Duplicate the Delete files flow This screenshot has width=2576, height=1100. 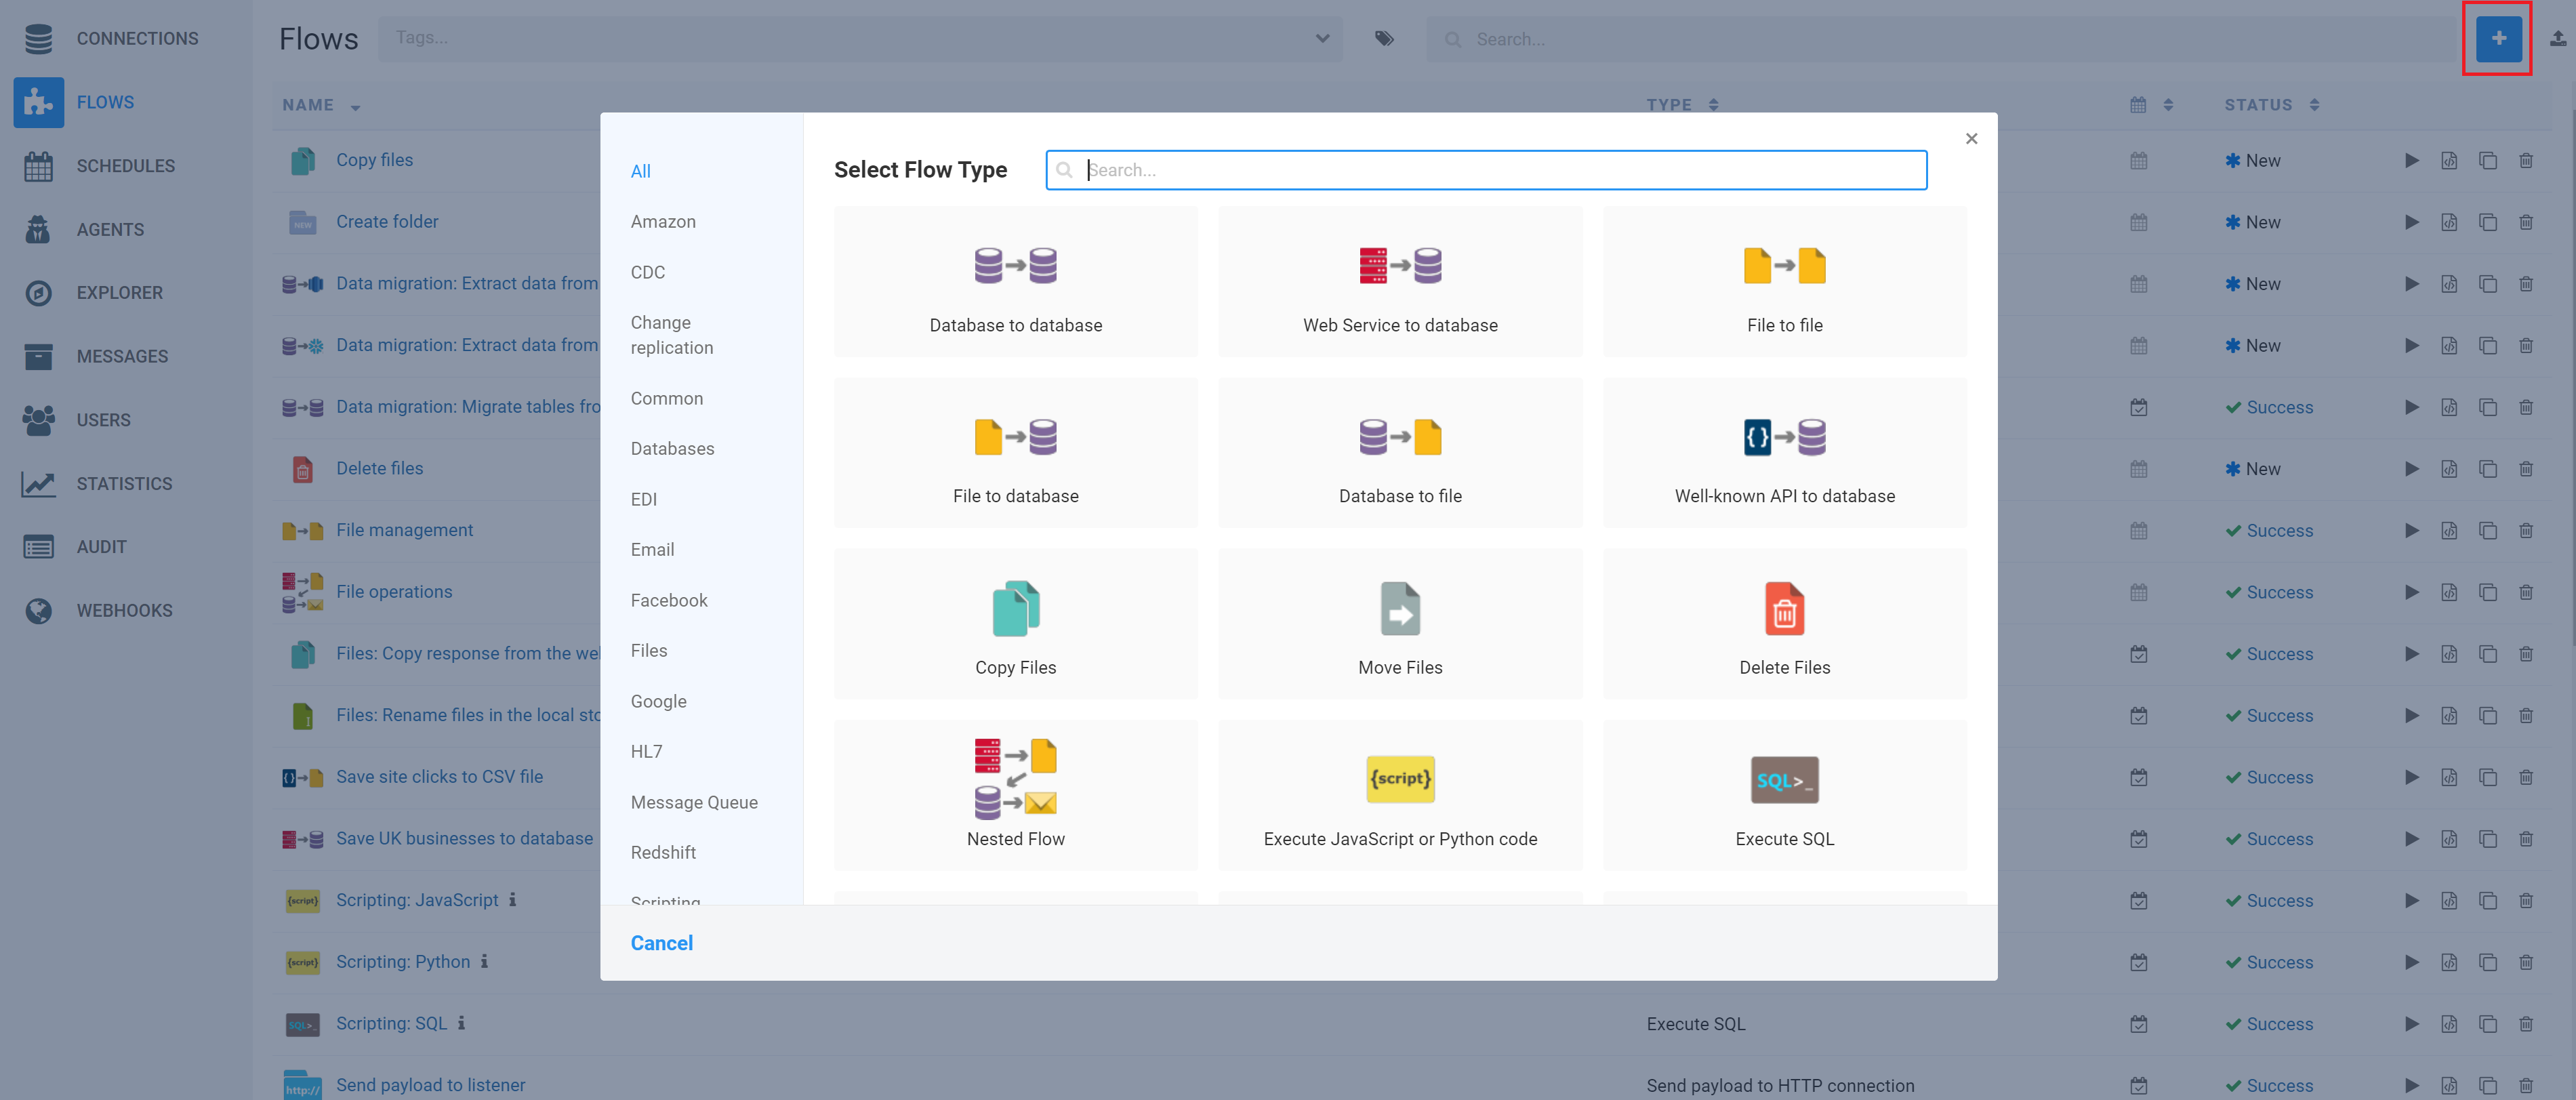click(2487, 469)
